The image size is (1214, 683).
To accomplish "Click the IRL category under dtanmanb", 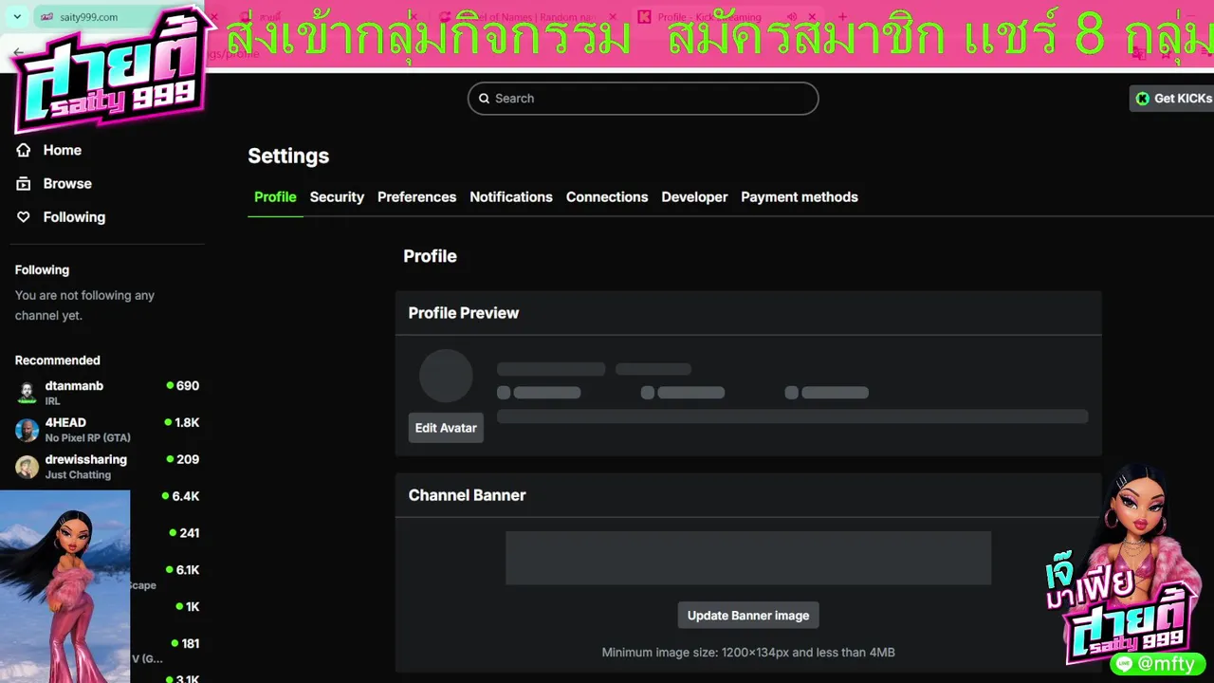I will pyautogui.click(x=52, y=401).
